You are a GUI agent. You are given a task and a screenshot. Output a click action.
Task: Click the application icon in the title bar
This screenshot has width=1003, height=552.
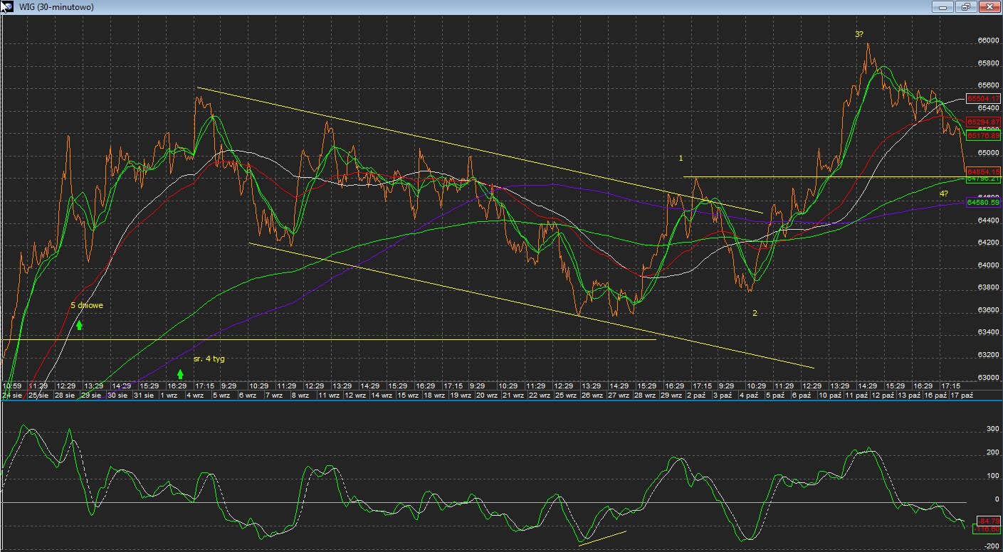[x=7, y=7]
